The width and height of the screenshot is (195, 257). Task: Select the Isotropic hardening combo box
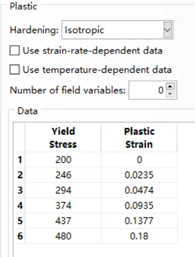click(x=117, y=30)
